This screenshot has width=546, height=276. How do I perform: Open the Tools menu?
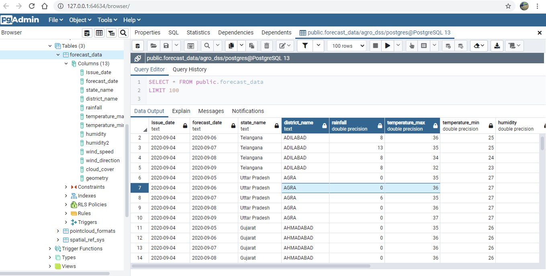(x=106, y=20)
